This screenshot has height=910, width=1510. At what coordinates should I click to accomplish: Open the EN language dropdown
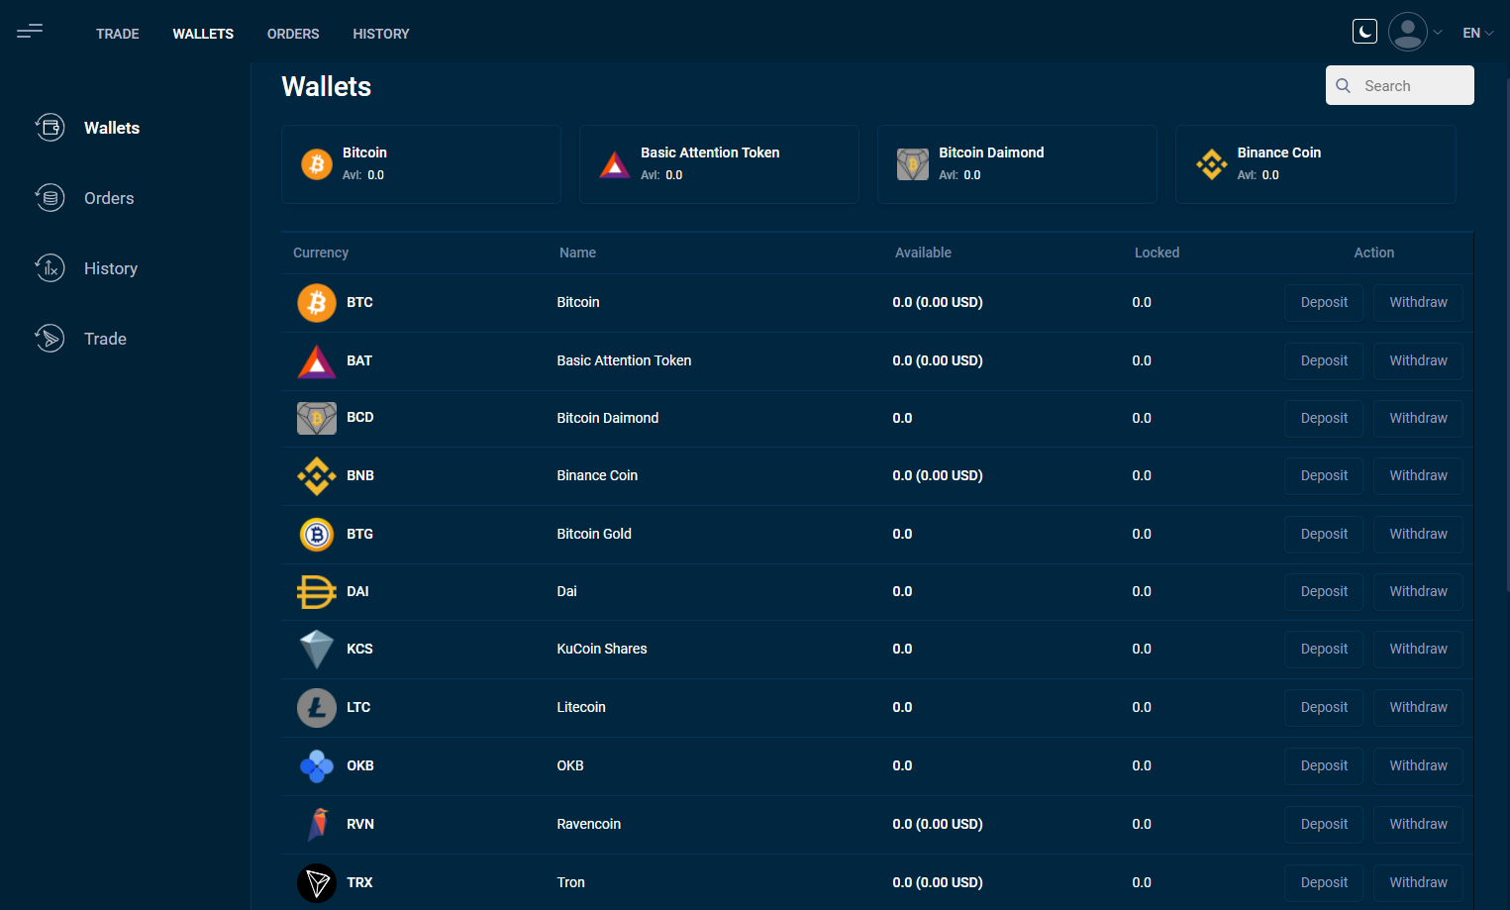tap(1477, 33)
